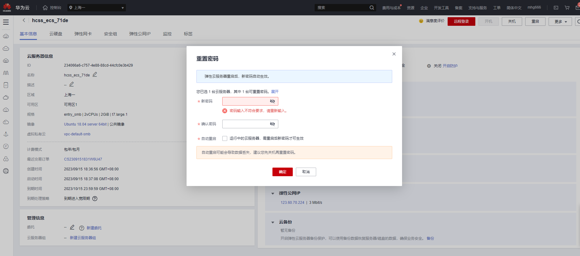Screen dimensions: 580x256
Task: Switch to the 云硬盘 tab
Action: 56,34
